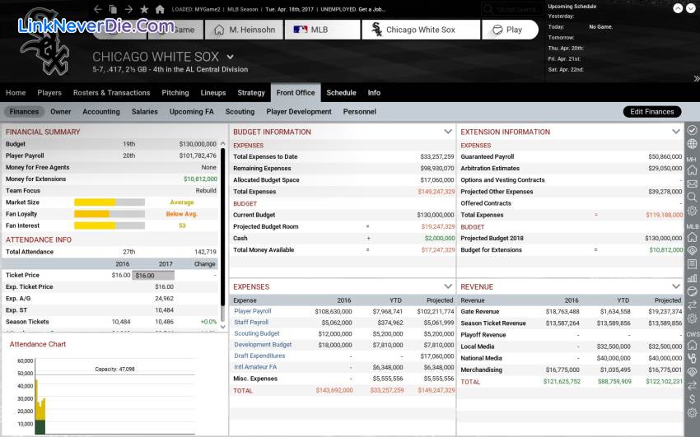Click the home icon in top navigation bar
The height and width of the screenshot is (437, 700).
160,9
